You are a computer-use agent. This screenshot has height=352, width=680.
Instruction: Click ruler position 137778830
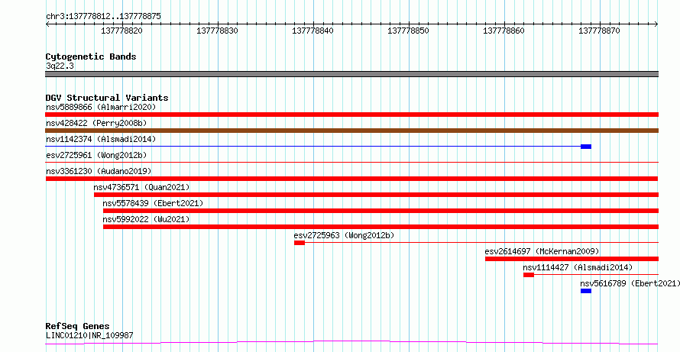pos(217,31)
